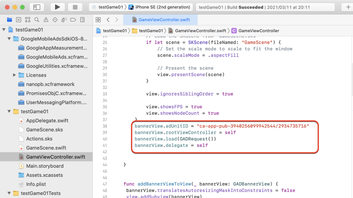Open the Source Control navigator icon
Viewport: 353px width, 198px height.
pyautogui.click(x=19, y=20)
